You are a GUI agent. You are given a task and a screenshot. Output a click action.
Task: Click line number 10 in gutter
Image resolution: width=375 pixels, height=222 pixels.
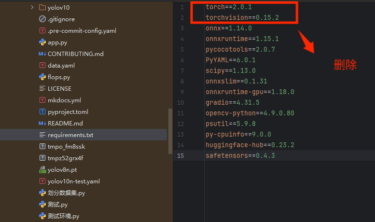181,103
